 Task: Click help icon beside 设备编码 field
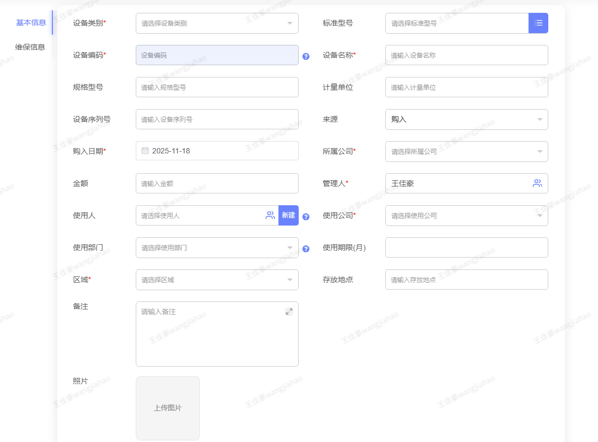coord(306,56)
